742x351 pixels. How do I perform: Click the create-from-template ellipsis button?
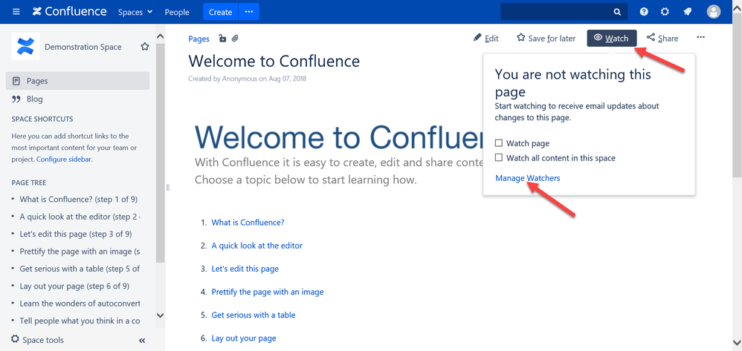249,12
